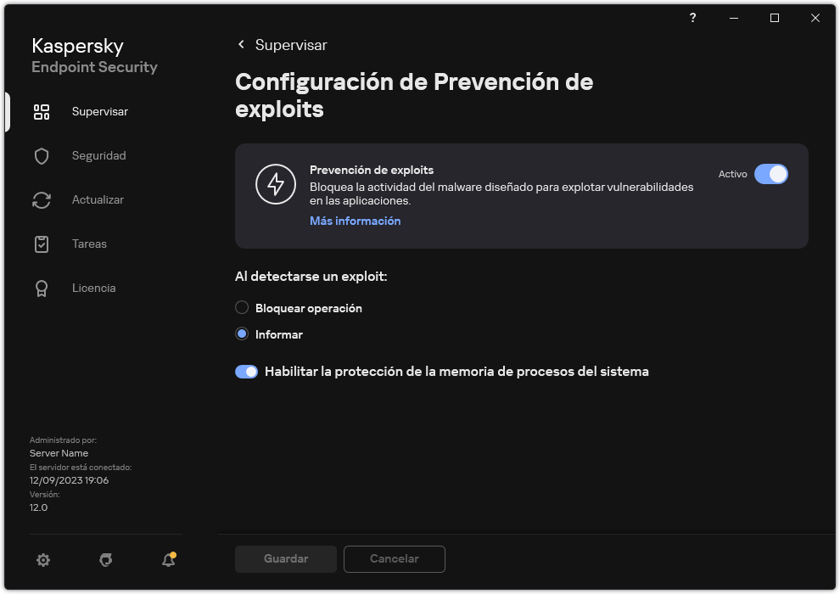Select the Licencia key icon
Image resolution: width=840 pixels, height=594 pixels.
pos(42,288)
